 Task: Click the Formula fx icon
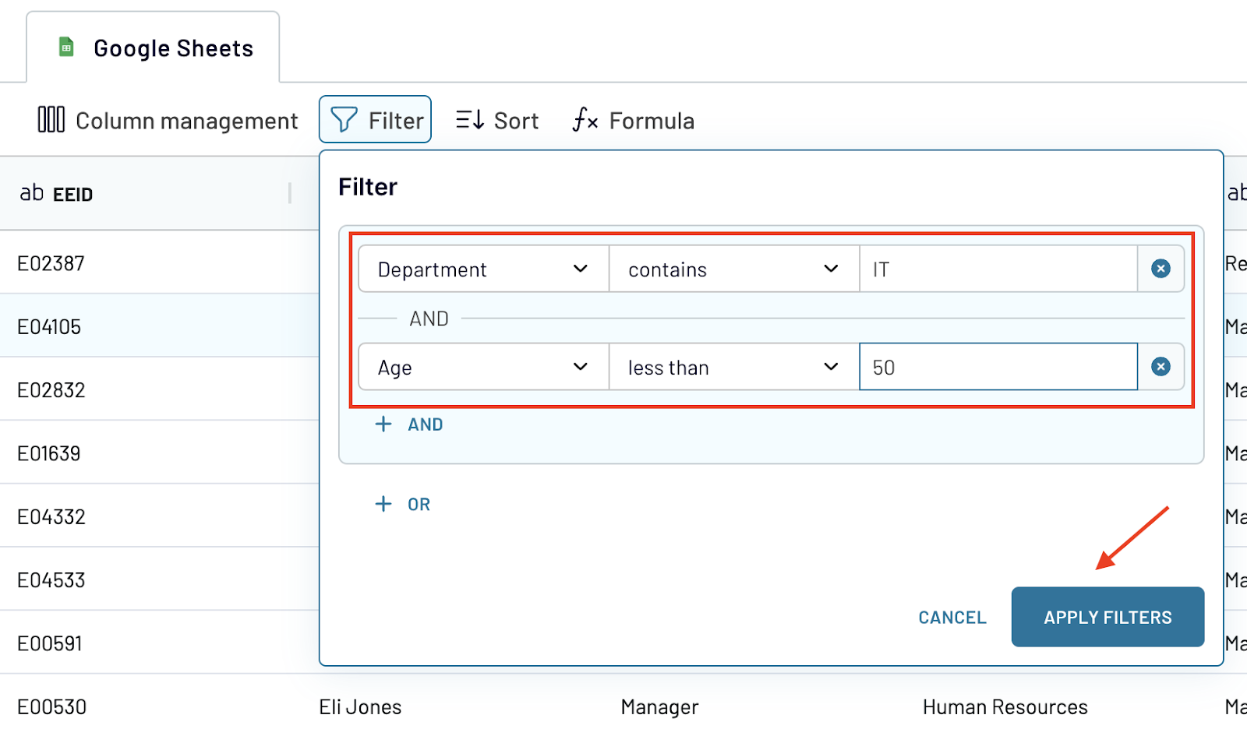point(584,121)
